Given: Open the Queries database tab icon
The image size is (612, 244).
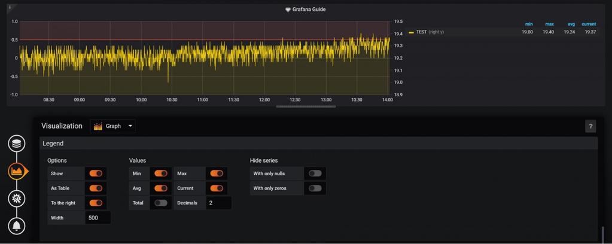Looking at the screenshot, I should pyautogui.click(x=16, y=144).
